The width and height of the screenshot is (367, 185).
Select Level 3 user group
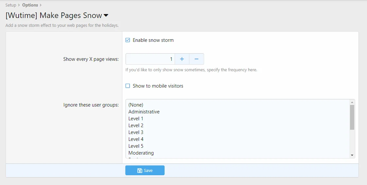coord(136,132)
